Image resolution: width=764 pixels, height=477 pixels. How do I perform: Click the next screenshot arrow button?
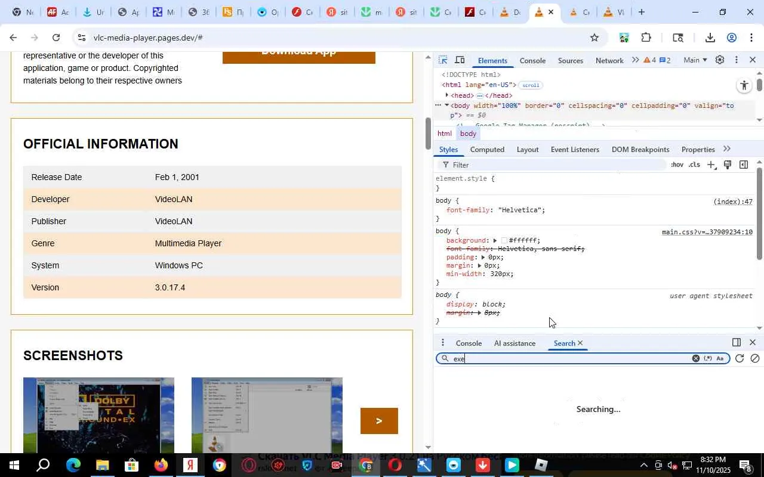pos(379,421)
